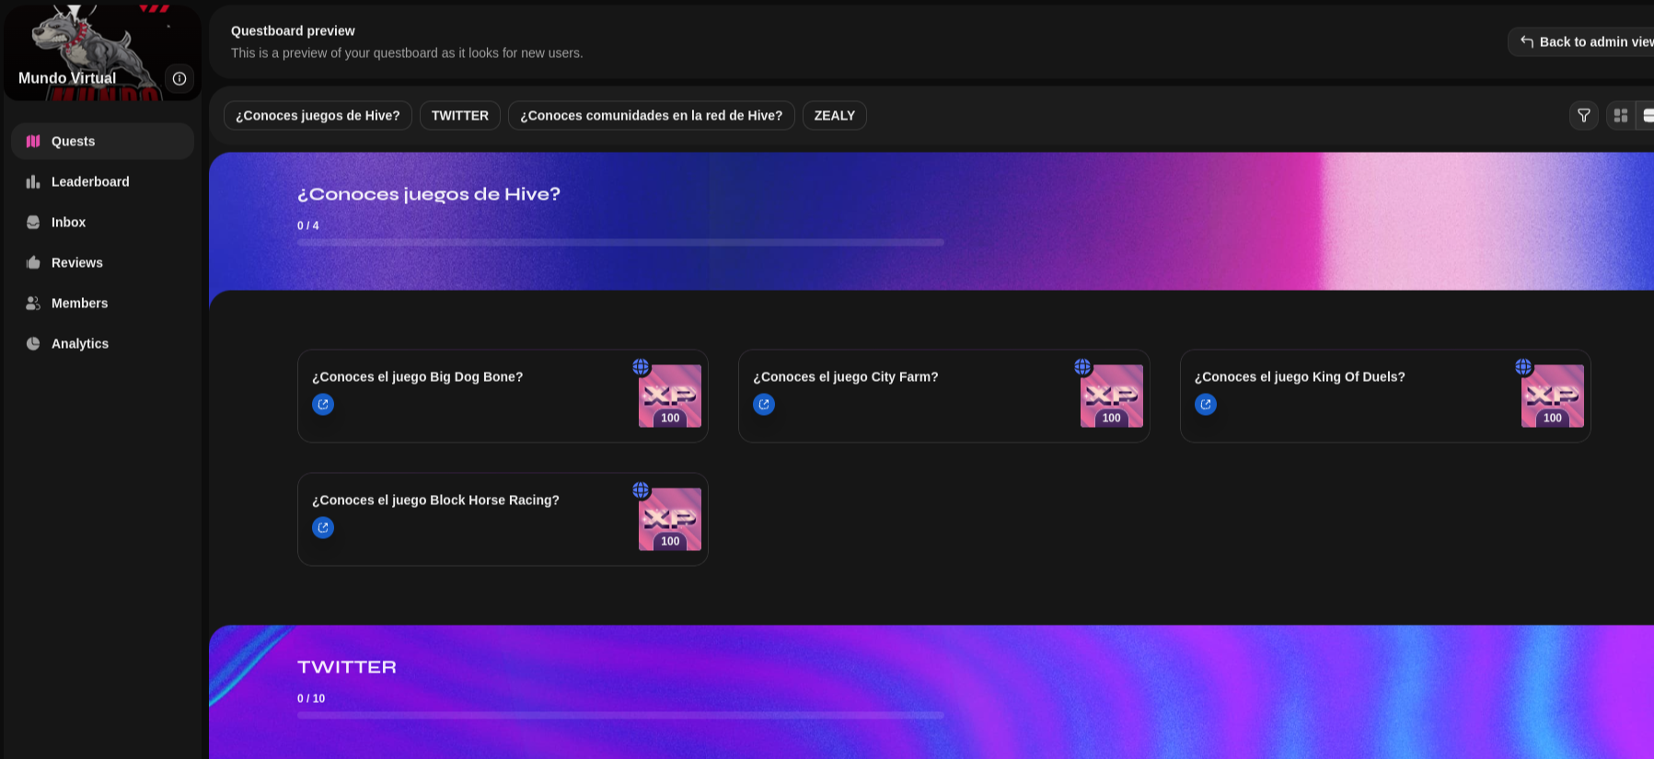Click the Reviews thumbs-up icon
Image resolution: width=1654 pixels, height=759 pixels.
pyautogui.click(x=33, y=262)
